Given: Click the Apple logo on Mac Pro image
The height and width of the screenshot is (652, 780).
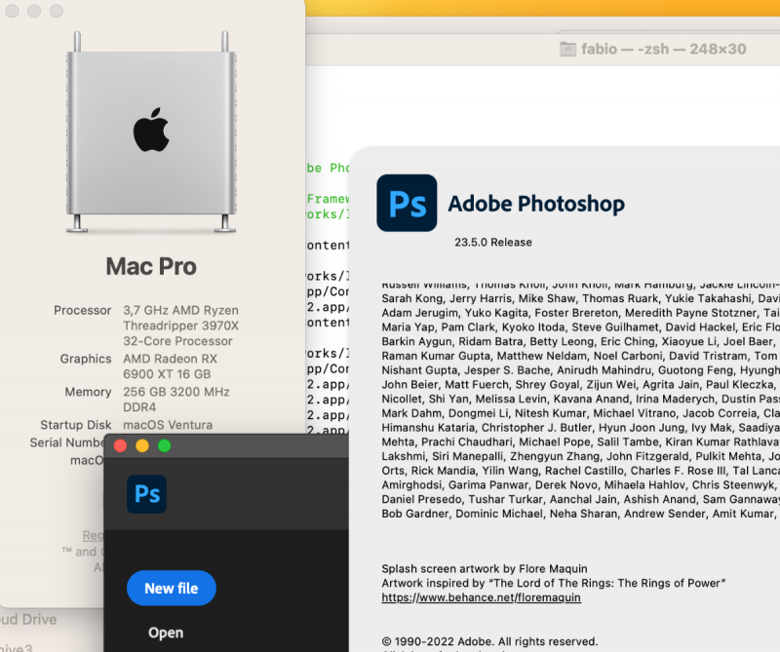Looking at the screenshot, I should coord(151,130).
